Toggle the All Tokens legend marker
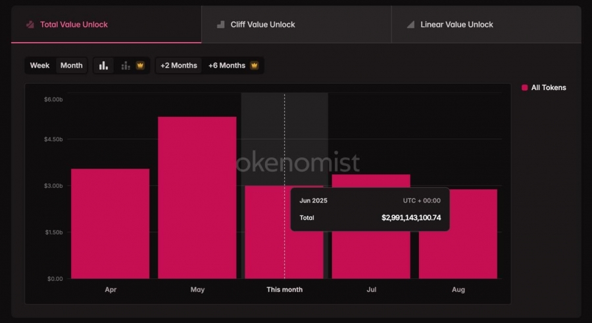 524,87
